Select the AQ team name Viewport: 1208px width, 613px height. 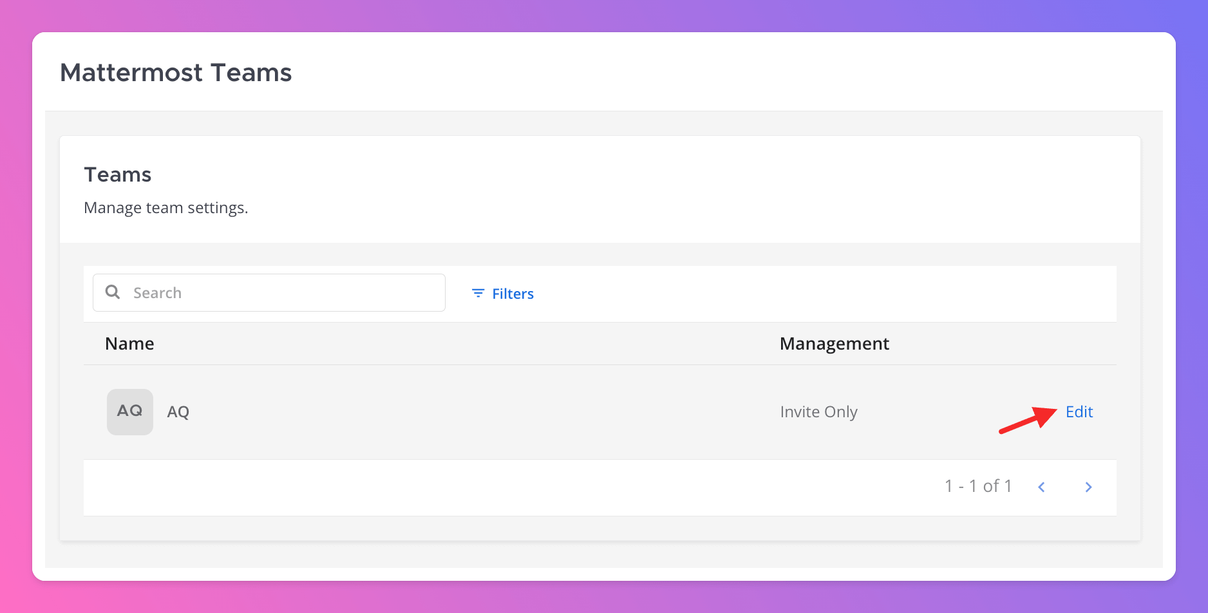click(x=178, y=412)
